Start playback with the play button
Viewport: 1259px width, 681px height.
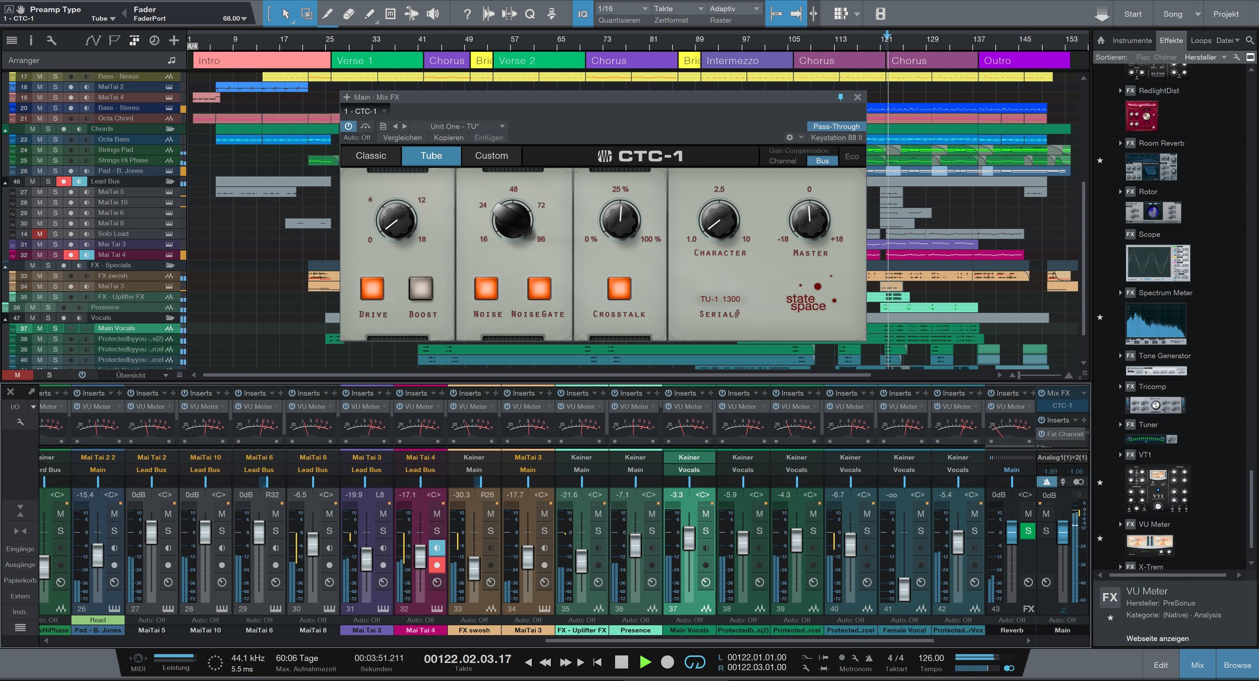(645, 662)
